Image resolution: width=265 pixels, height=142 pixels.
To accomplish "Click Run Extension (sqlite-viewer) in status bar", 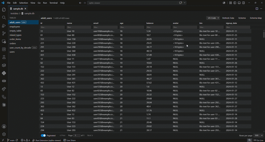I will [x=46, y=140].
